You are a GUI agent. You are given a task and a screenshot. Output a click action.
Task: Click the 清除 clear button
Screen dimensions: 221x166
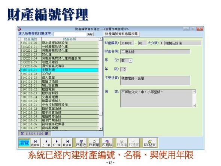(90, 34)
